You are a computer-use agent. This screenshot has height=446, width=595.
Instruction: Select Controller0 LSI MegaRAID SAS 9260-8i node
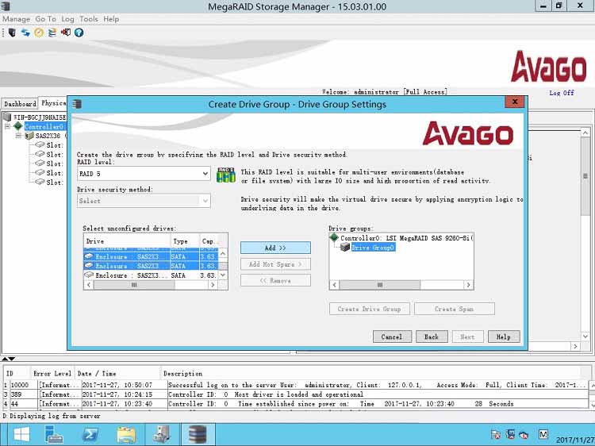407,238
